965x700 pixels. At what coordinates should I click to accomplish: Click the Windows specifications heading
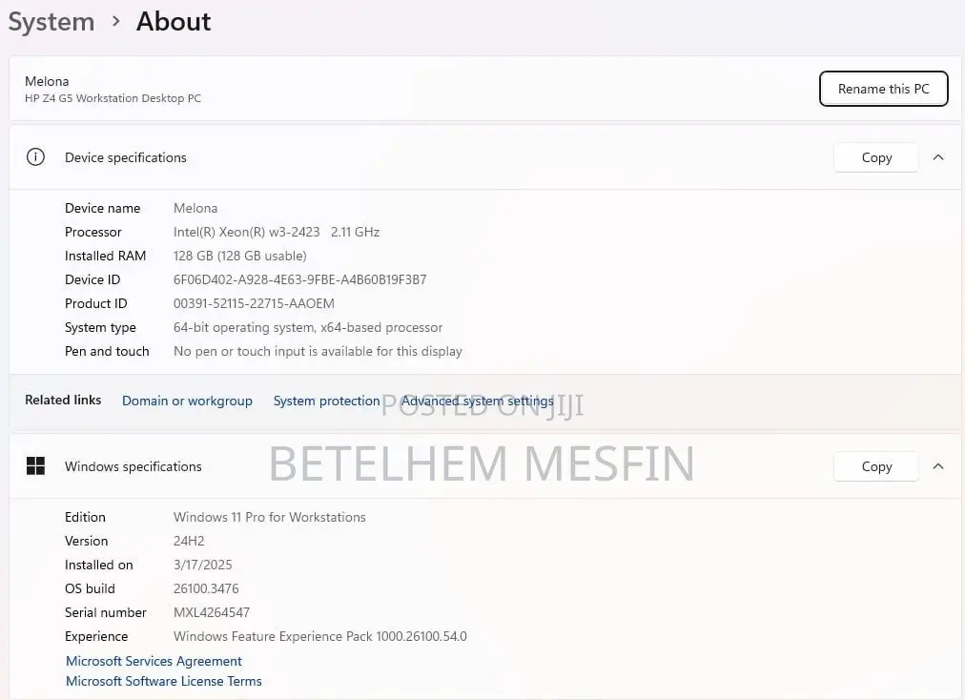coord(133,466)
